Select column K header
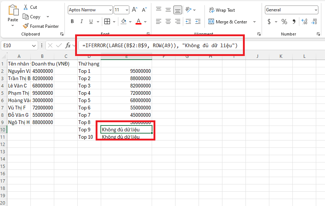 [x=281, y=56]
